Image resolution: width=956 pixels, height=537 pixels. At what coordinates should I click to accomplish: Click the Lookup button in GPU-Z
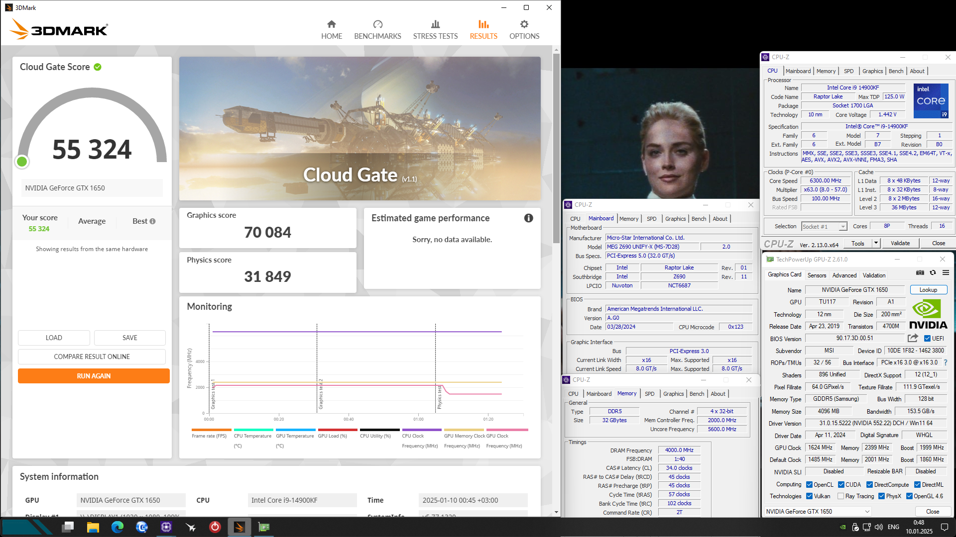928,290
